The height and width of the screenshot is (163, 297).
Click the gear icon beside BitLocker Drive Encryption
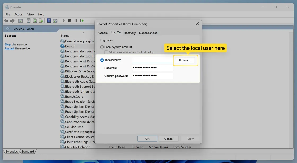coord(63,71)
